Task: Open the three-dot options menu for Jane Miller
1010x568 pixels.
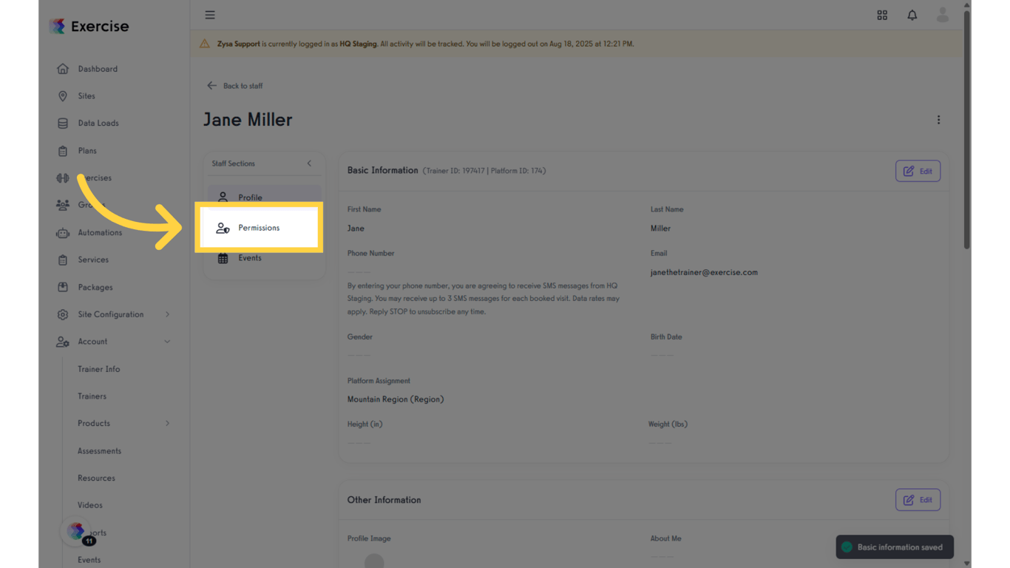Action: pyautogui.click(x=938, y=119)
